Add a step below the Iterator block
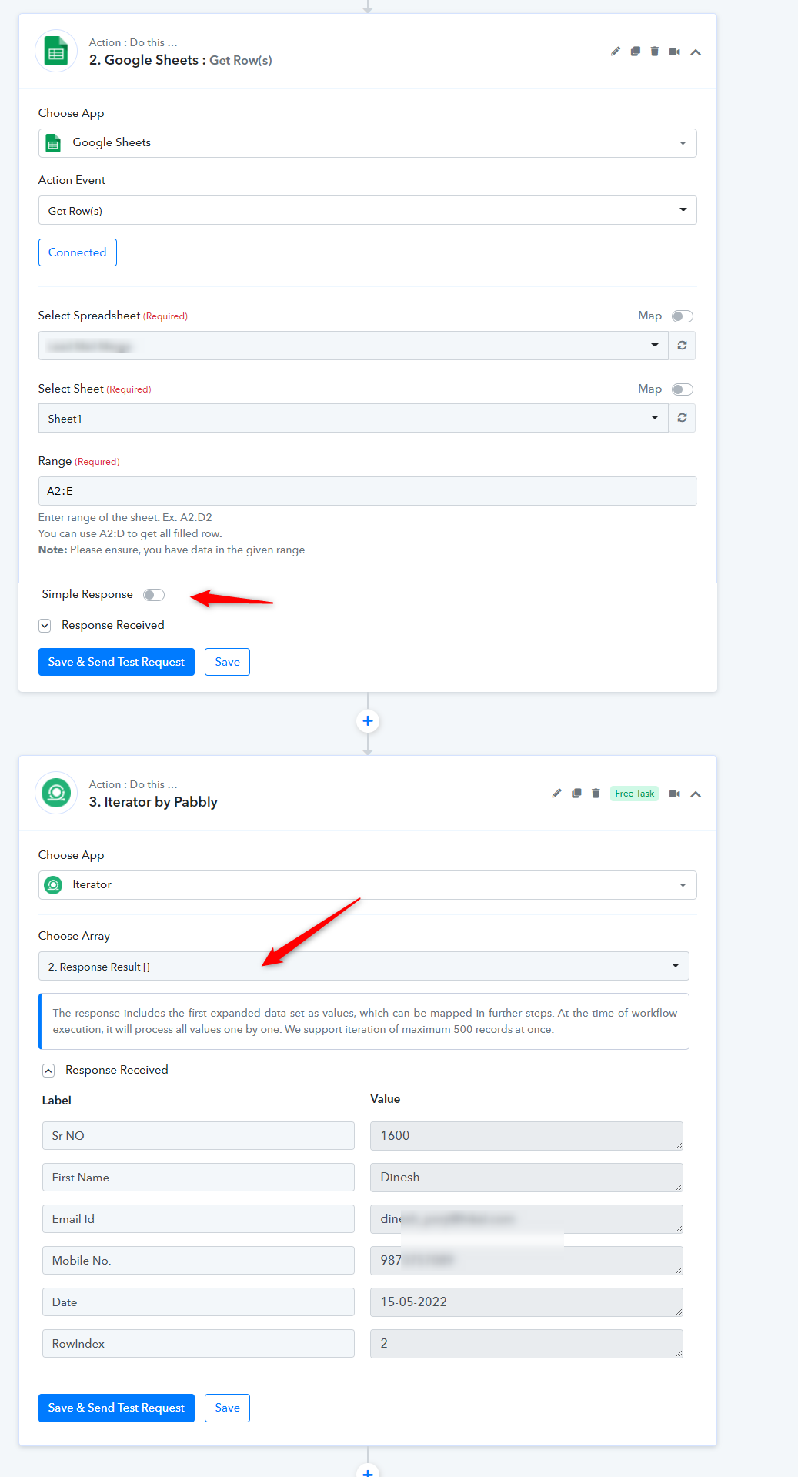Viewport: 798px width, 1477px height. [x=368, y=1471]
